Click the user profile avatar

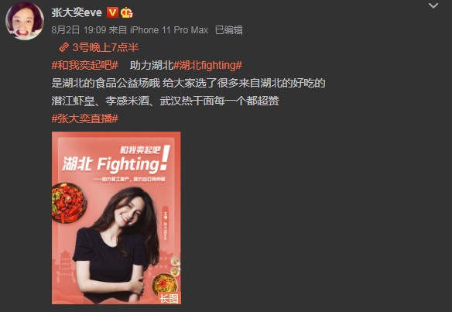(x=25, y=21)
